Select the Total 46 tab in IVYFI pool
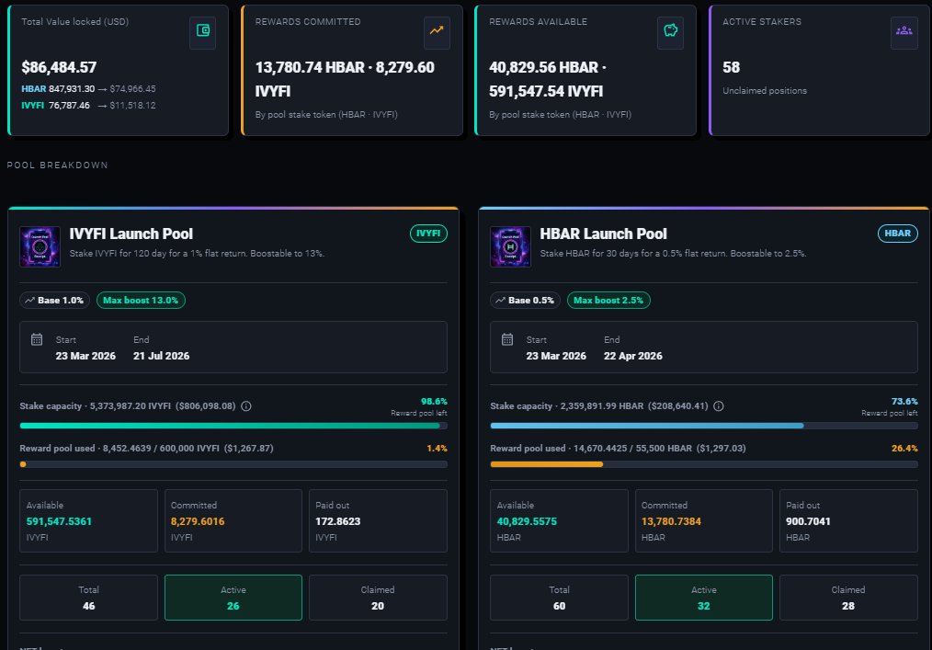Image resolution: width=932 pixels, height=650 pixels. click(x=88, y=598)
